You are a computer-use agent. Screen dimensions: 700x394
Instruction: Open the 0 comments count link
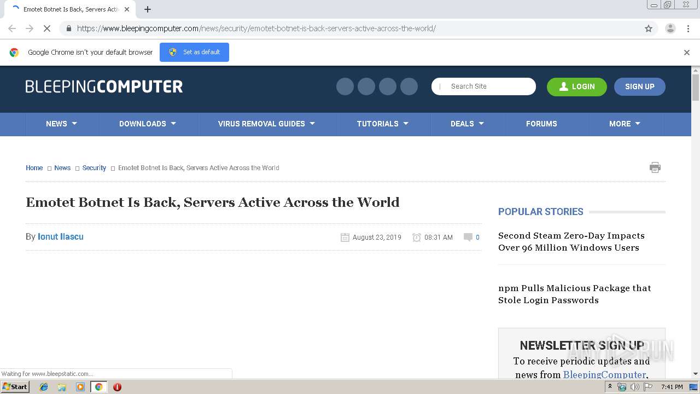point(477,237)
